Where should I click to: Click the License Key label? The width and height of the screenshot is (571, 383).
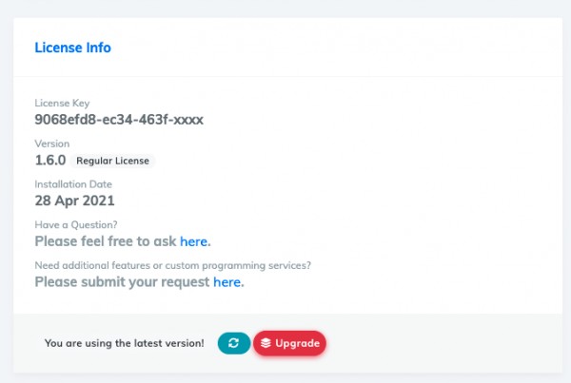tap(62, 104)
